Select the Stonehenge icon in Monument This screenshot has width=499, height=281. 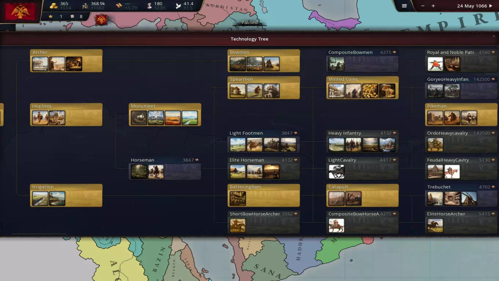(156, 118)
